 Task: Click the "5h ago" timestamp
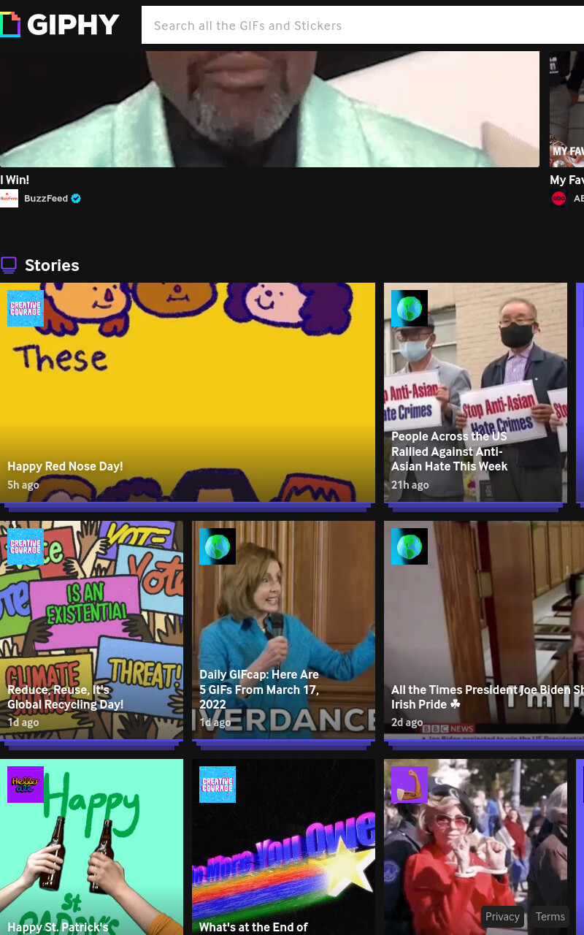click(x=23, y=485)
